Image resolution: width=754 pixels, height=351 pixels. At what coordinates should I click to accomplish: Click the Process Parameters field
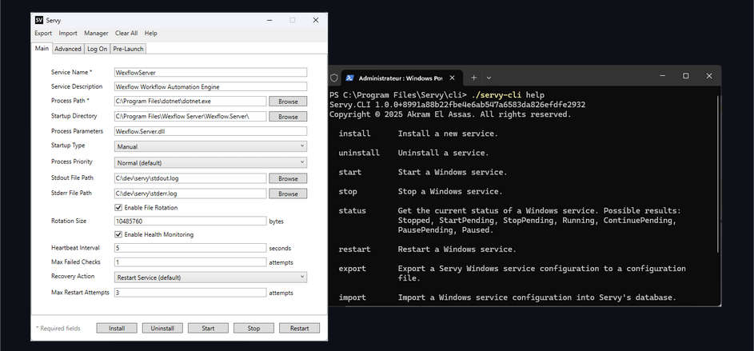click(x=210, y=131)
